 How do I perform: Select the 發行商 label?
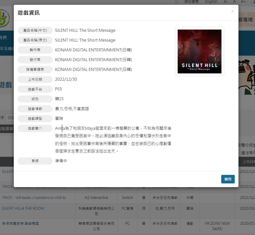pos(35,60)
